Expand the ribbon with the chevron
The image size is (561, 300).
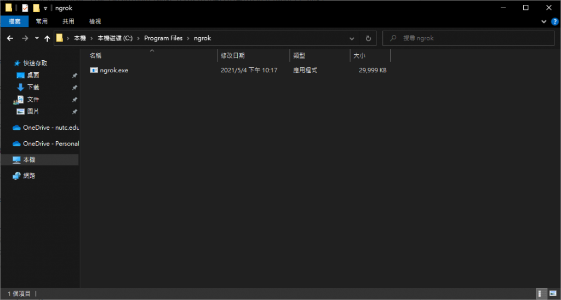(544, 22)
